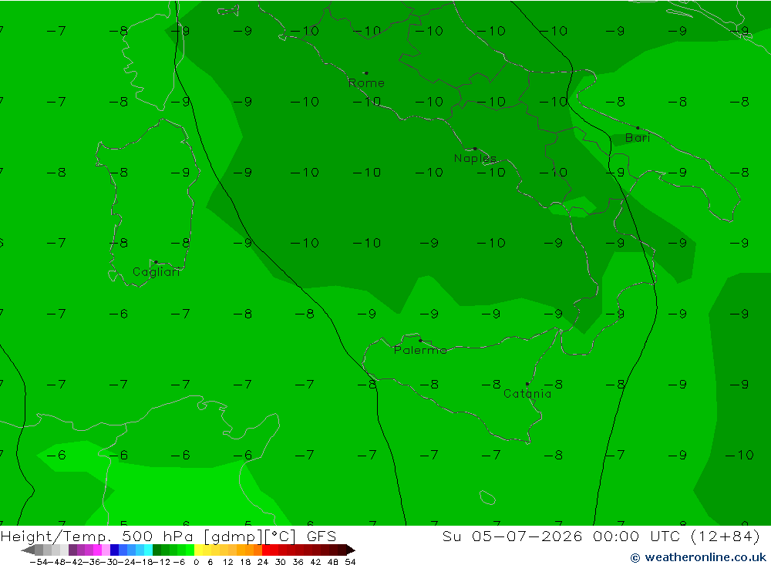Click the Cagliari city label
The image size is (771, 565).
pos(156,272)
